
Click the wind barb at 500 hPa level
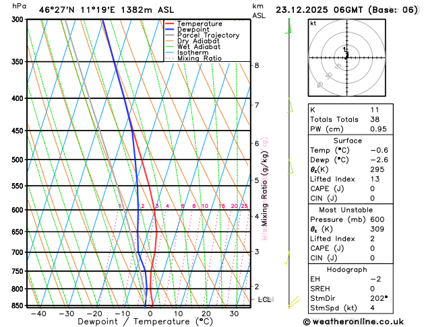(291, 167)
